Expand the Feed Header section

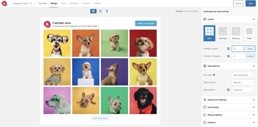pos(253,107)
